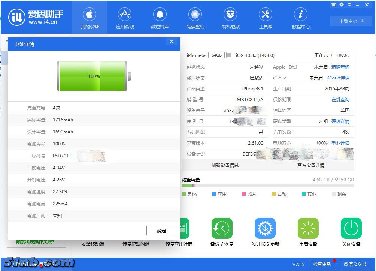Close the 电池详情 battery details dialog
The height and width of the screenshot is (271, 376).
pyautogui.click(x=172, y=42)
